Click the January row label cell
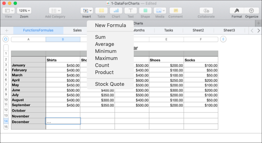Viewport: 262px width, 143px height. (x=29, y=65)
